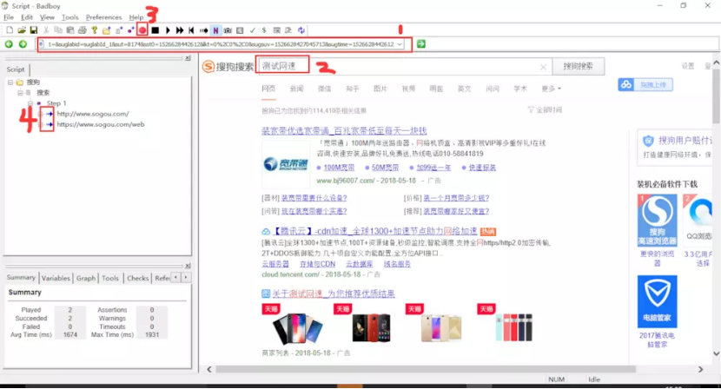Stop playback with the black square button

point(155,30)
